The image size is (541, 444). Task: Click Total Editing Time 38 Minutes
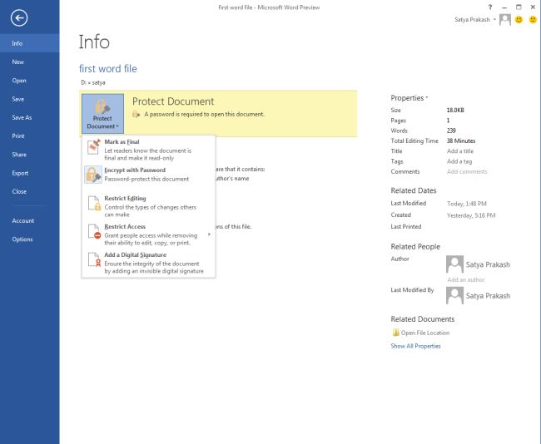pyautogui.click(x=461, y=141)
